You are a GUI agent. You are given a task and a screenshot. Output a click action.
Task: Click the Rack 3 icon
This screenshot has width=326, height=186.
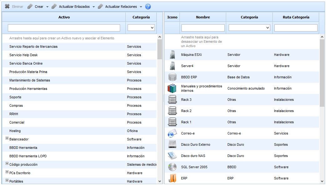(172, 100)
